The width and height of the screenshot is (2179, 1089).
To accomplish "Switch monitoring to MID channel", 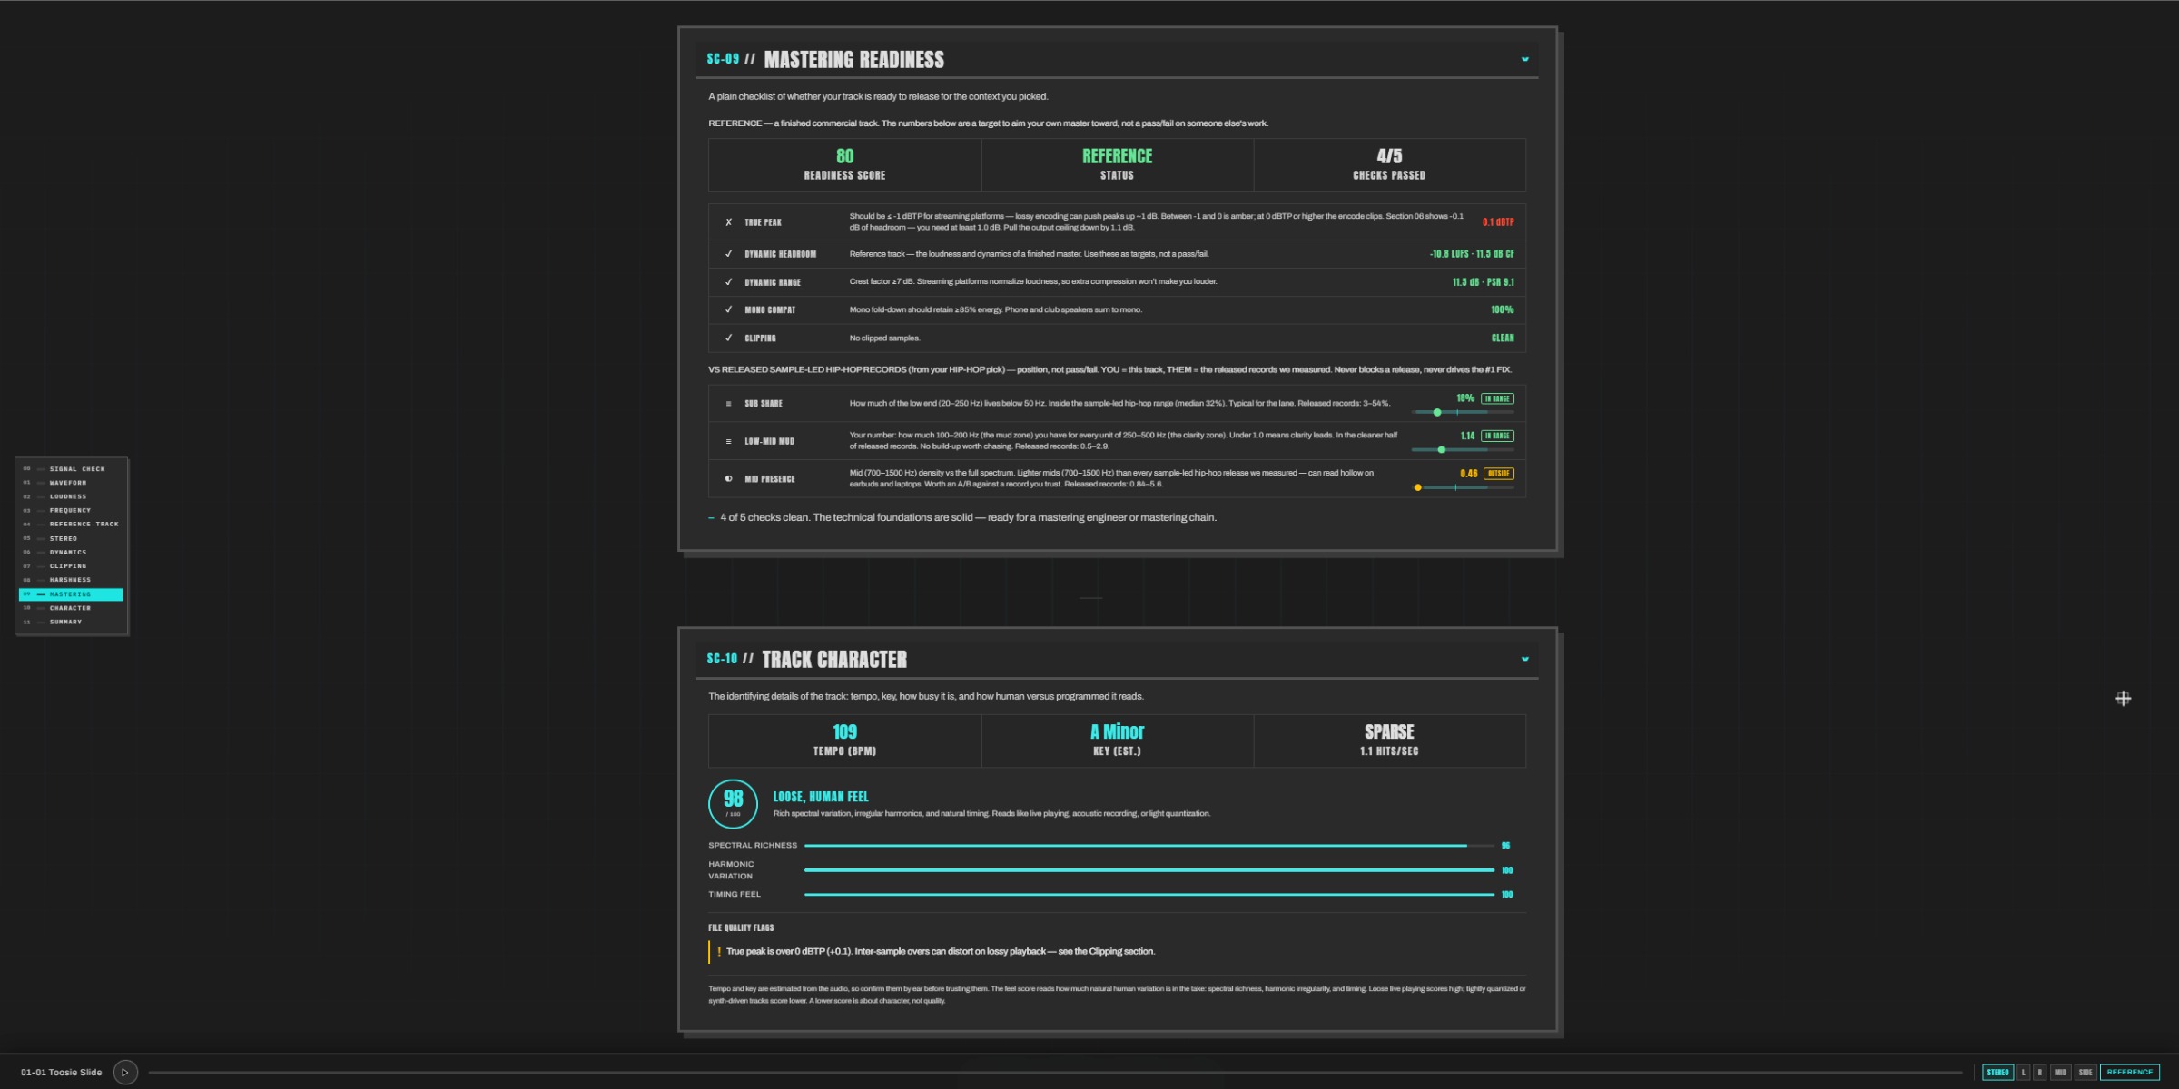I will coord(2060,1072).
